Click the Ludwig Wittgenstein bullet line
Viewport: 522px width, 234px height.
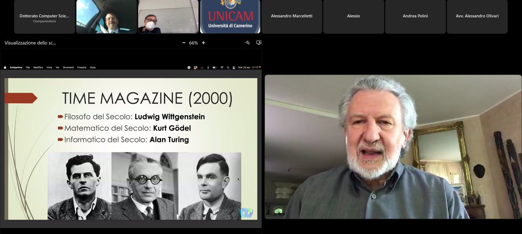pos(131,117)
